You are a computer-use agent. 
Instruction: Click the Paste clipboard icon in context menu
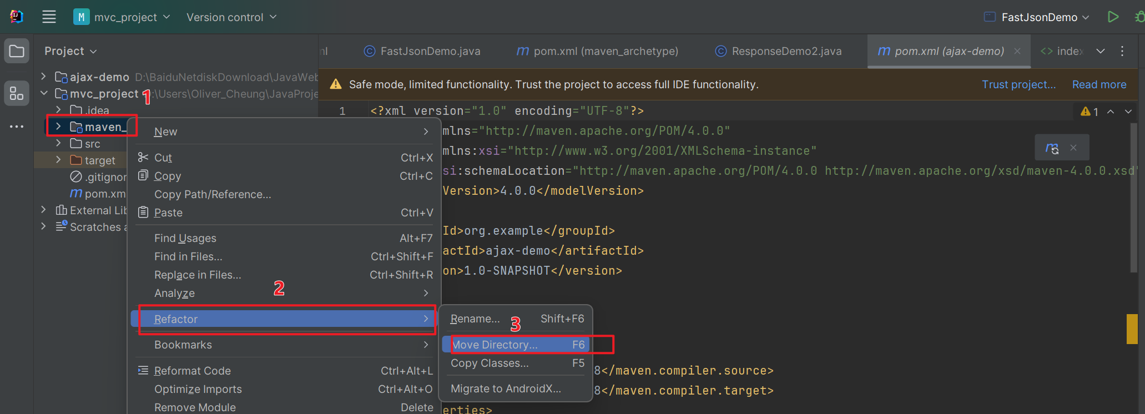(143, 212)
